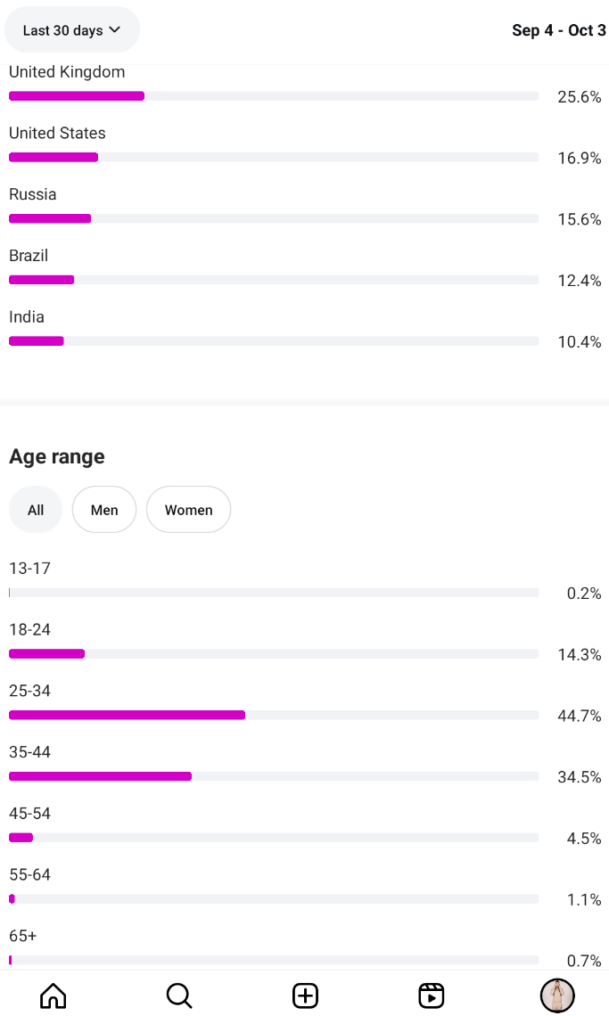Tap the Create new post icon
This screenshot has width=609, height=1016.
tap(305, 996)
